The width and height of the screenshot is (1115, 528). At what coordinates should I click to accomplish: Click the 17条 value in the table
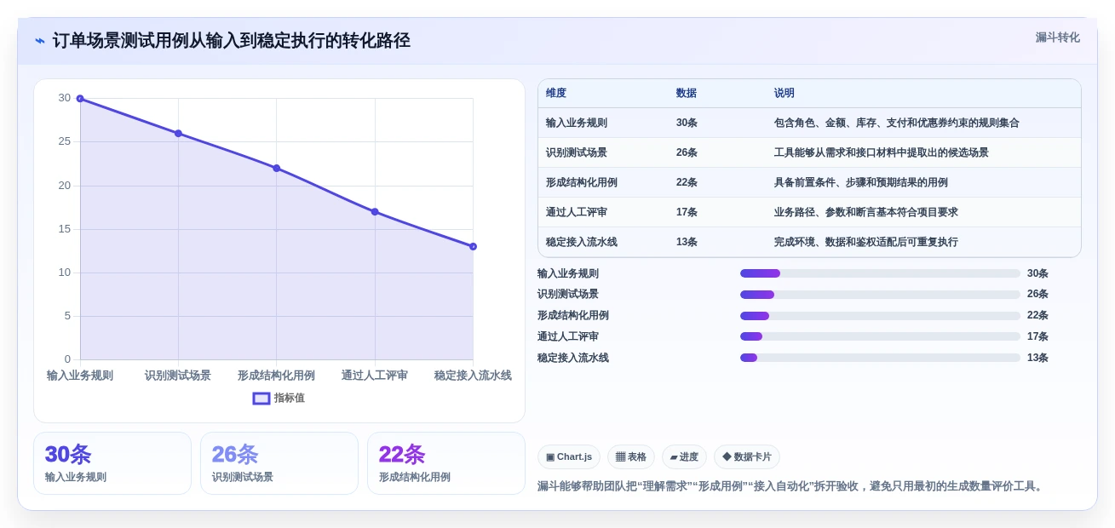pos(687,212)
